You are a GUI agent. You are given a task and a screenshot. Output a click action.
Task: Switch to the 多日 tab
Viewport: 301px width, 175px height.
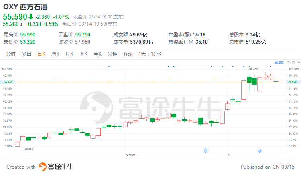click(x=26, y=54)
